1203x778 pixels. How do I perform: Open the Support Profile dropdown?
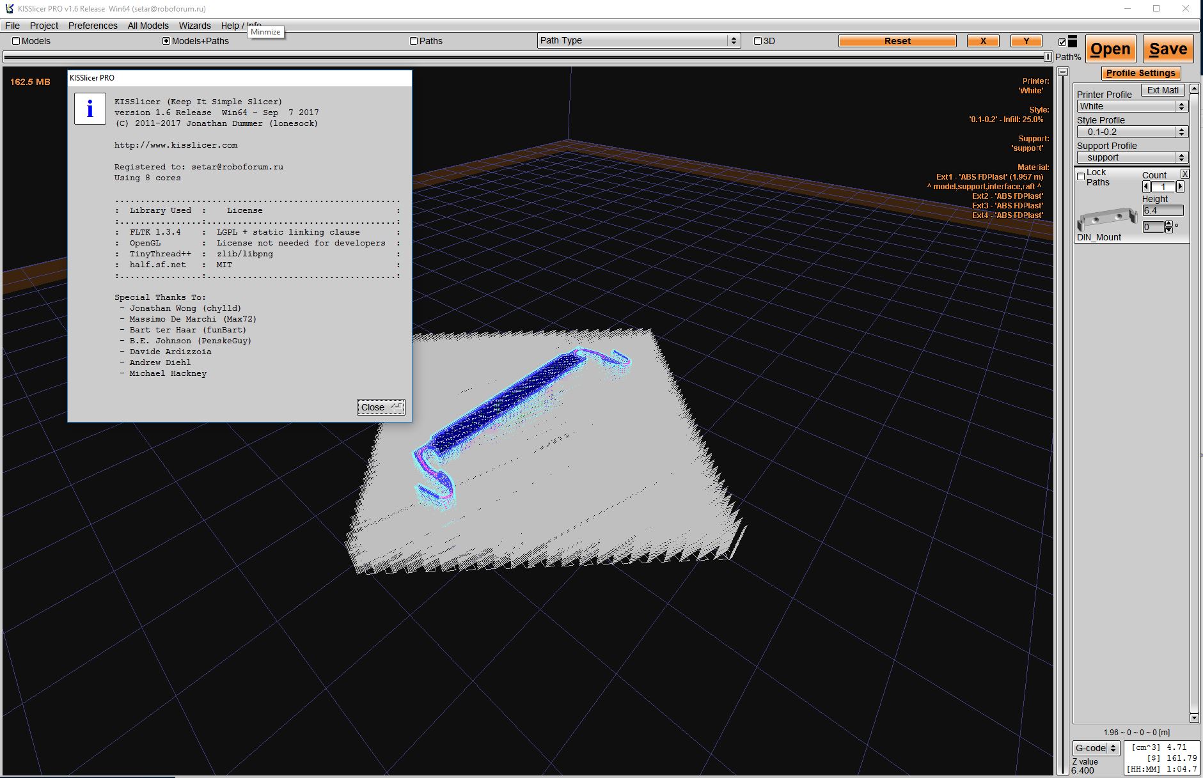click(1132, 157)
